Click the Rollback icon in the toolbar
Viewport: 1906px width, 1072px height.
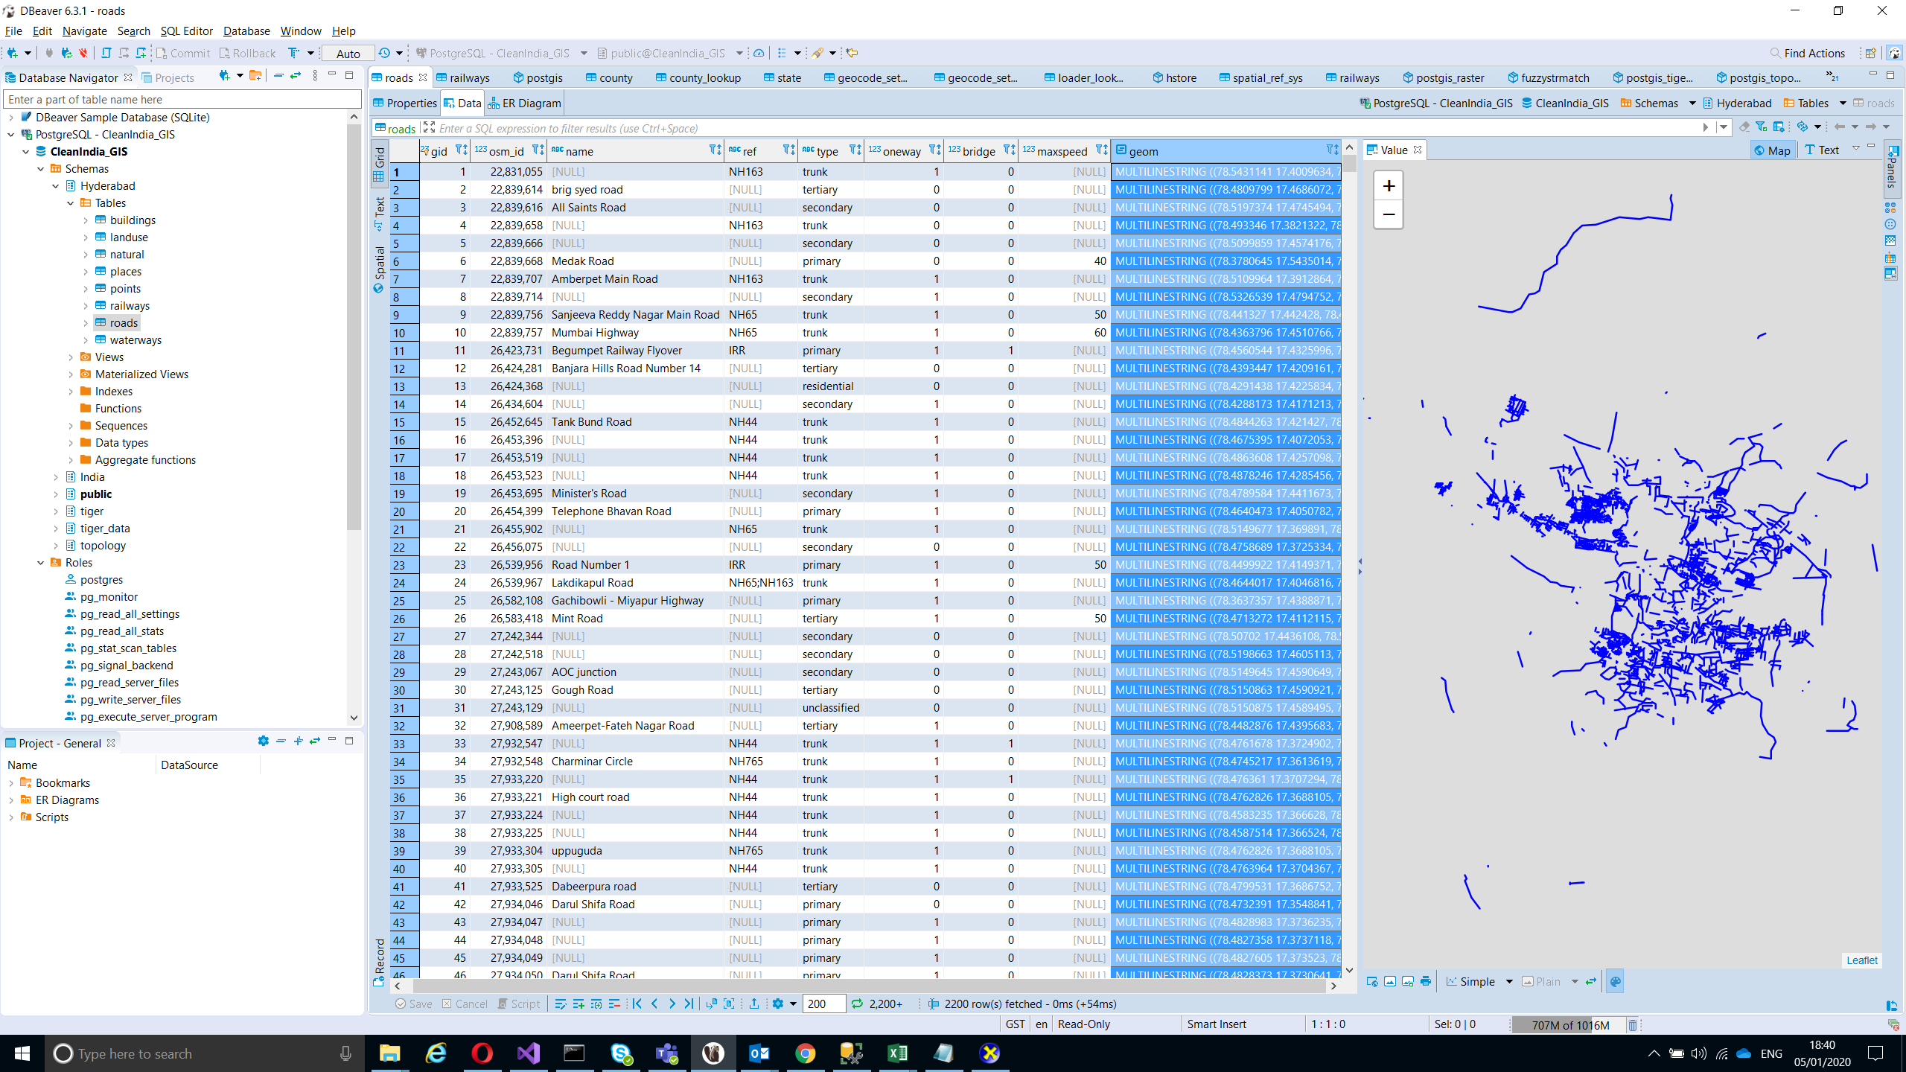pos(223,53)
